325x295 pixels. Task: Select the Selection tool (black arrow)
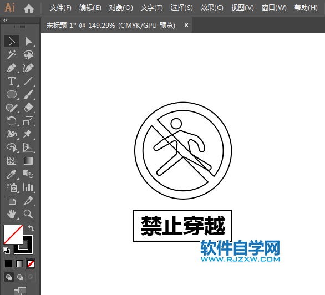pos(12,41)
